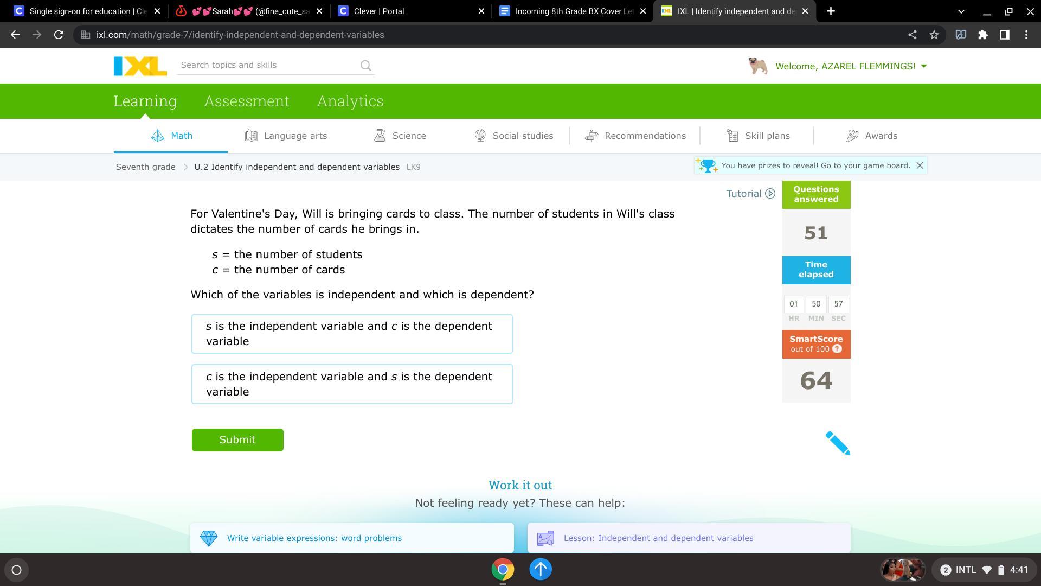Open Chrome tab search dropdown arrow
The image size is (1041, 586).
point(961,11)
